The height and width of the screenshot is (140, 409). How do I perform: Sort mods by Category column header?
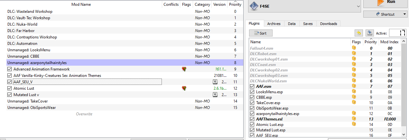pyautogui.click(x=202, y=4)
